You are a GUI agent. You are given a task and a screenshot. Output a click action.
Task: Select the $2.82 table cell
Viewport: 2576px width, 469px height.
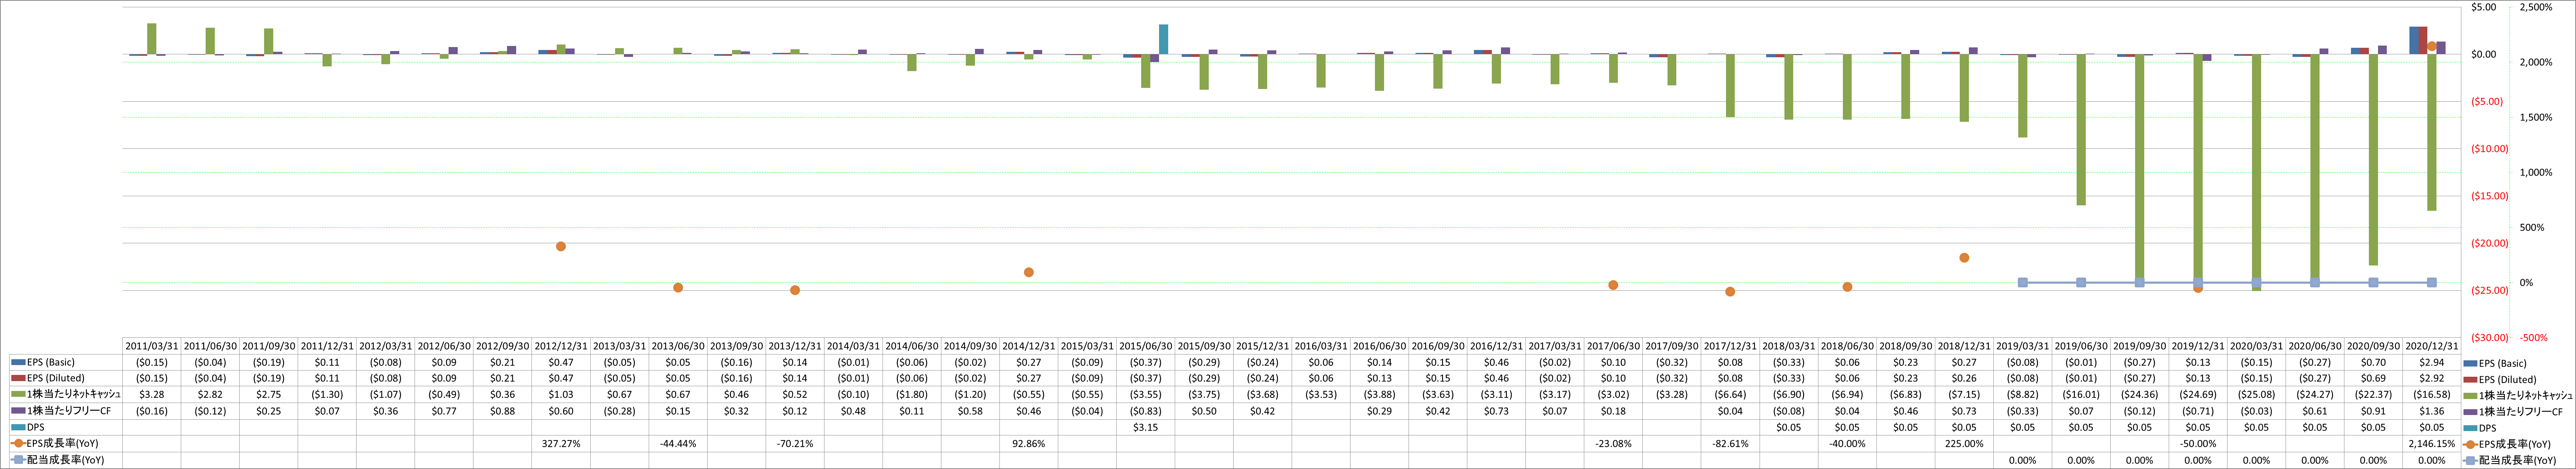pyautogui.click(x=210, y=395)
